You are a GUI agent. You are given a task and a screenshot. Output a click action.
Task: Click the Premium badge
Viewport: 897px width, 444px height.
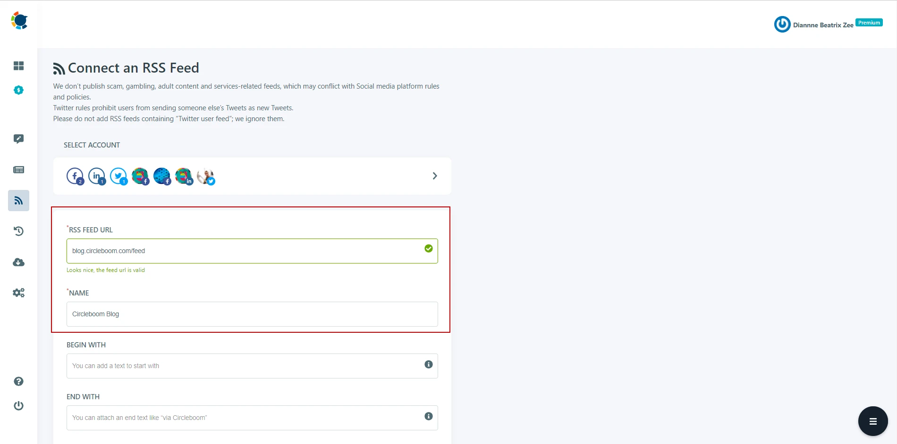click(x=869, y=23)
